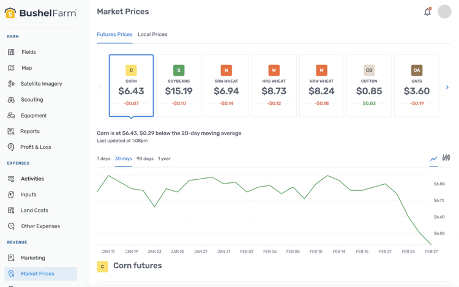Click the brown OA oats badge

(417, 70)
